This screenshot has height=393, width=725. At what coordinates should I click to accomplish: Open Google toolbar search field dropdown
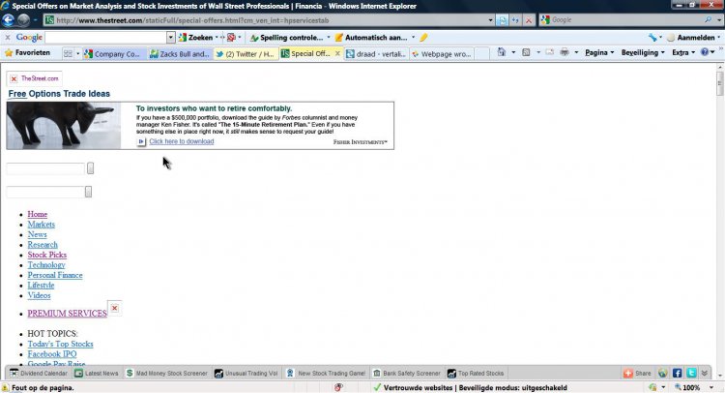coord(170,38)
